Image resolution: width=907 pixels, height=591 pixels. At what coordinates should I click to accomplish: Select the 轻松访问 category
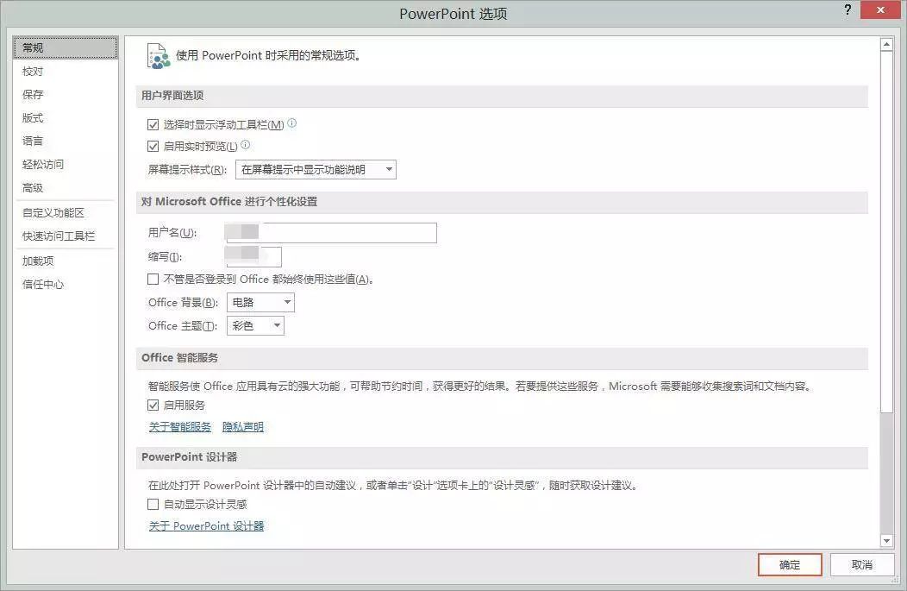(x=66, y=165)
